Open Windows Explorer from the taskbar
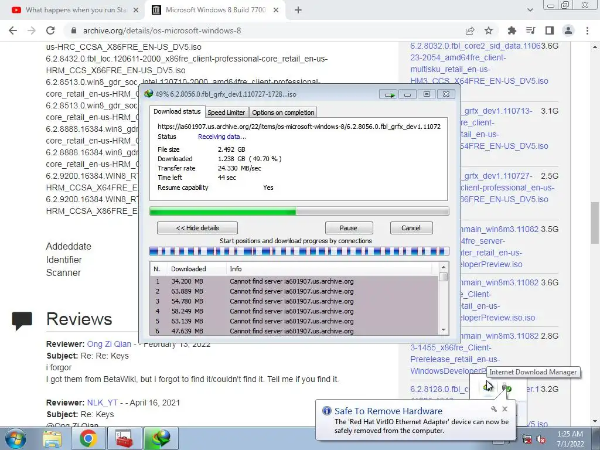This screenshot has width=600, height=450. (52, 439)
